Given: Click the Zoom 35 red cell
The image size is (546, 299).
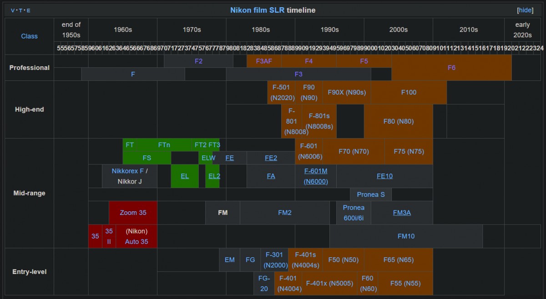Looking at the screenshot, I should tap(133, 212).
